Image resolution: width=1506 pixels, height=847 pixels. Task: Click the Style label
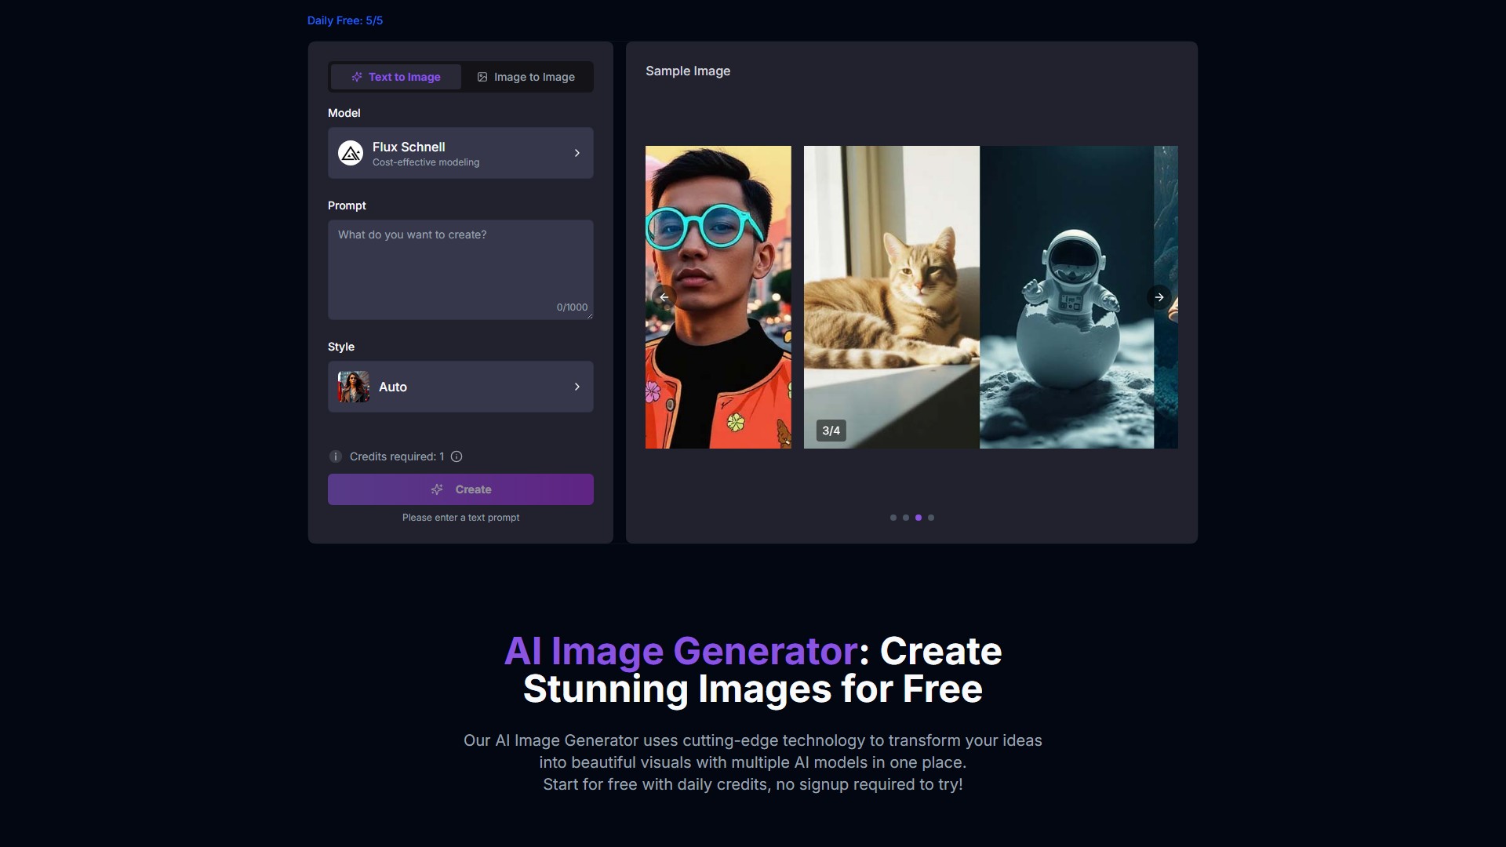(341, 347)
